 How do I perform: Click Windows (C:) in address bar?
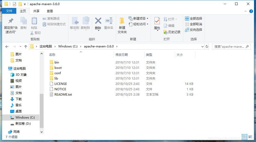tap(68, 46)
